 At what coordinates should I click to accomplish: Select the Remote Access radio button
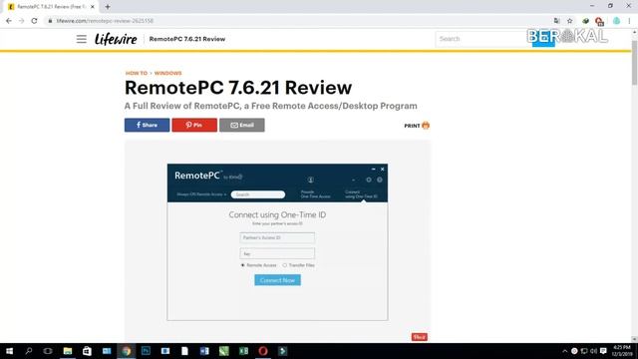(x=243, y=265)
